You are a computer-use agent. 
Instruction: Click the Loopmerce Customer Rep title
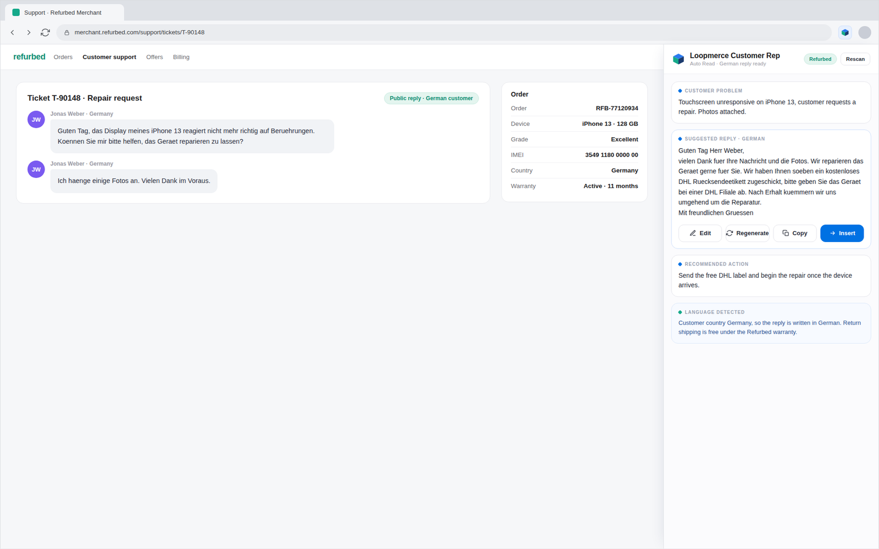click(735, 55)
